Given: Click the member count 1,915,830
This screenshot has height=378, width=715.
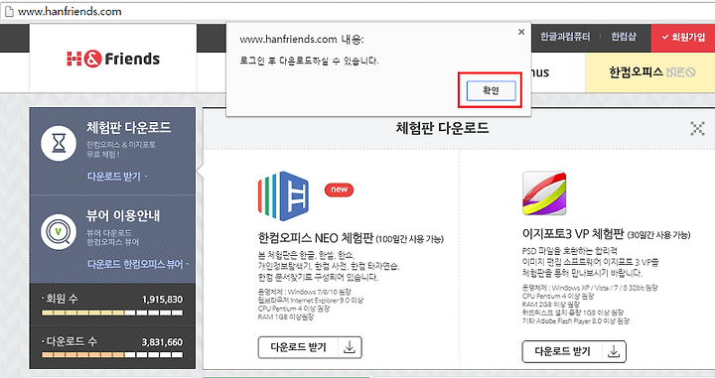Looking at the screenshot, I should click(162, 300).
